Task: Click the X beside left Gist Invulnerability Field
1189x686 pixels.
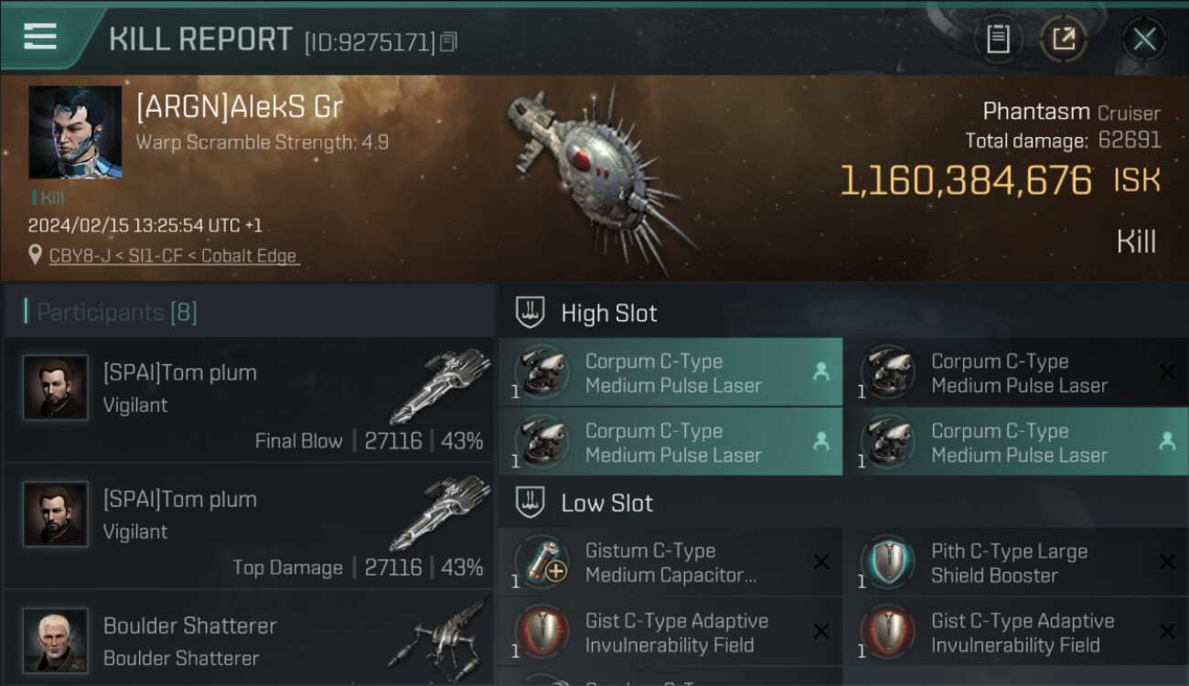Action: tap(821, 632)
